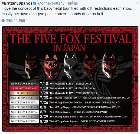Open the Five Fox Festival poster image

click(x=70, y=79)
